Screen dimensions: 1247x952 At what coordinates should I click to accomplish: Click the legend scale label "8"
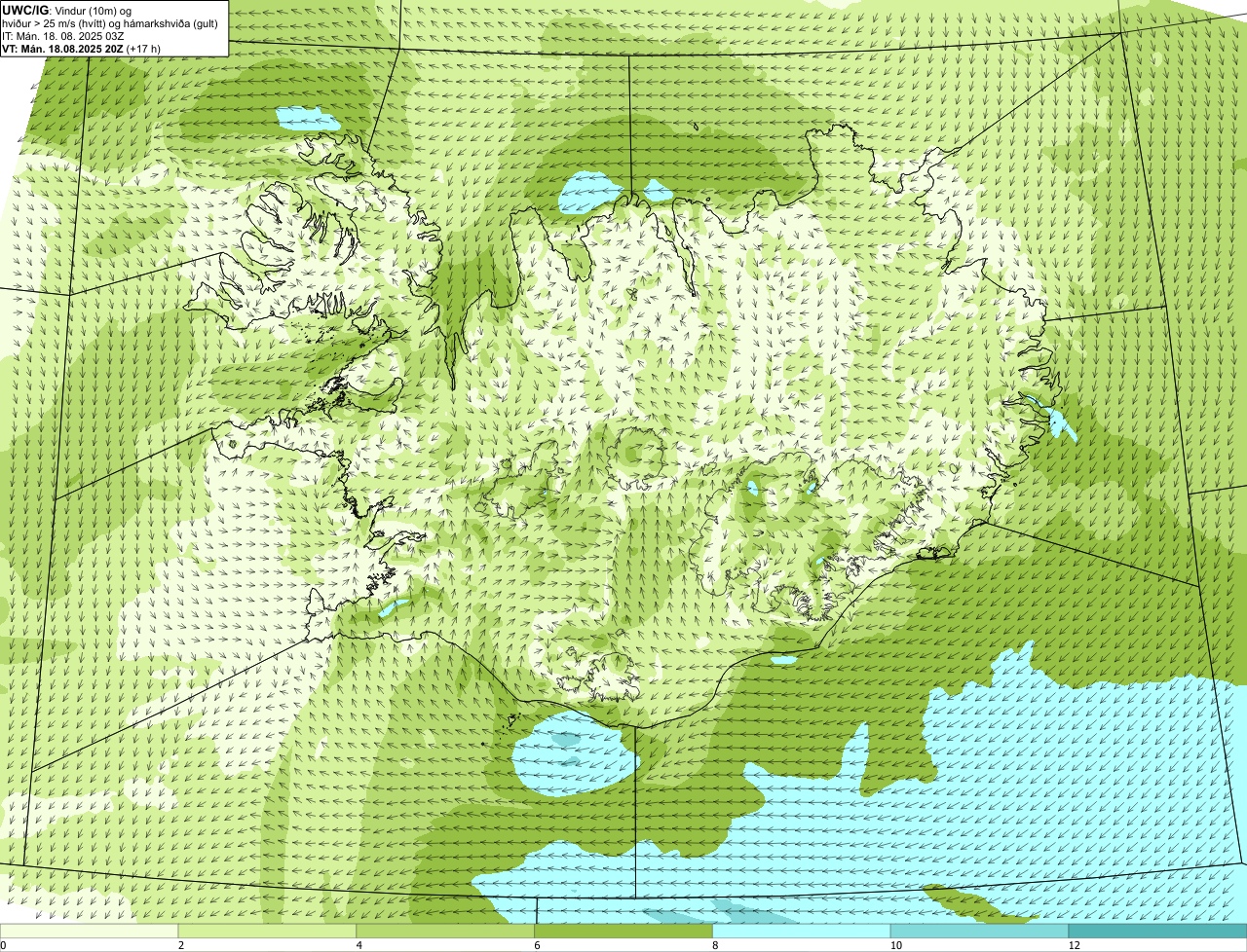pyautogui.click(x=716, y=945)
